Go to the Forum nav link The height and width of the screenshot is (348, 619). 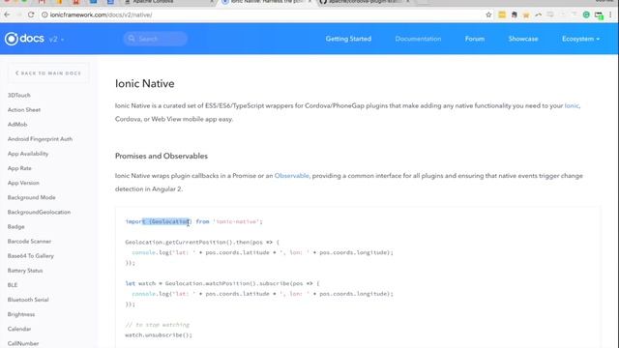click(475, 39)
